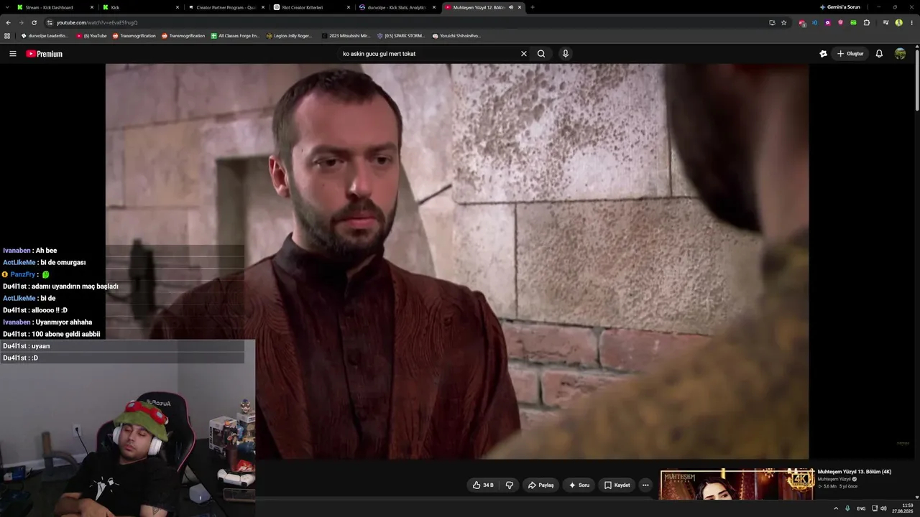The height and width of the screenshot is (517, 920).
Task: Share the video with Paylaş
Action: (x=540, y=485)
